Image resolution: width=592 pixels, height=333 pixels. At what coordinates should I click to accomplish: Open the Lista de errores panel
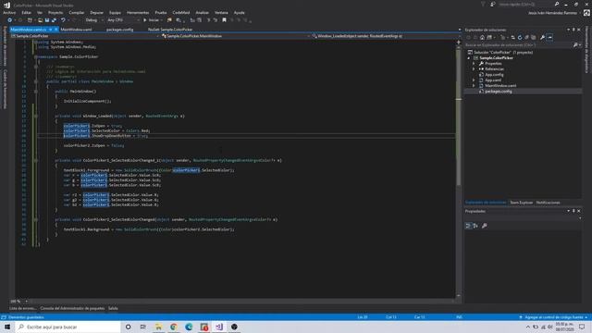tap(23, 308)
